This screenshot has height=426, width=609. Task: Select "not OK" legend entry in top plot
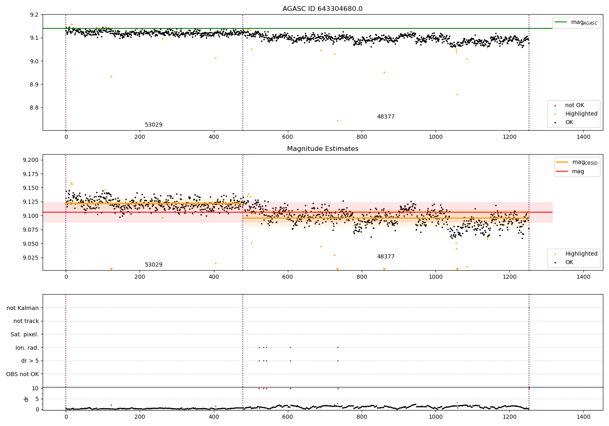pos(574,105)
